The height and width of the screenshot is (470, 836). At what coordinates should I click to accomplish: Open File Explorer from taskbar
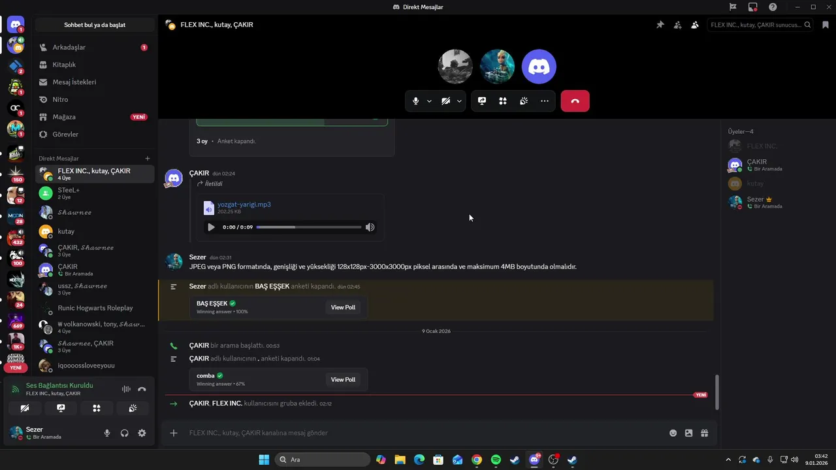(x=400, y=460)
